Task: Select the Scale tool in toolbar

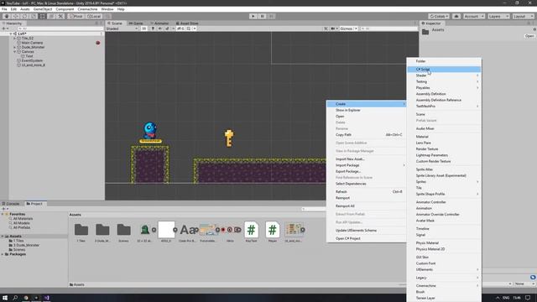Action: click(x=34, y=16)
